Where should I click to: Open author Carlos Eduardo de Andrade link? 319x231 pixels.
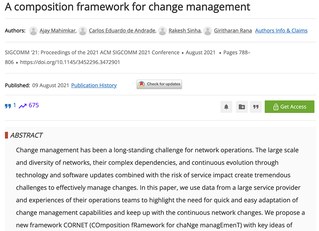(x=122, y=31)
